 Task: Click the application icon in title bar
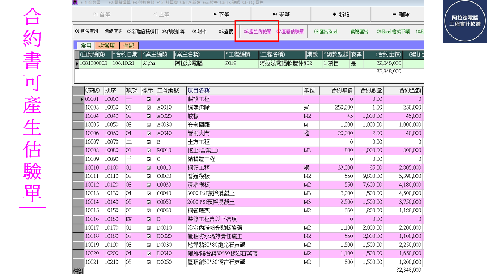[75, 3]
